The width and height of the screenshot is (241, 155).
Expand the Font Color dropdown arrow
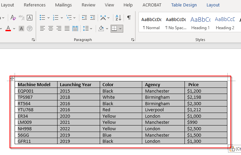(x=14, y=28)
